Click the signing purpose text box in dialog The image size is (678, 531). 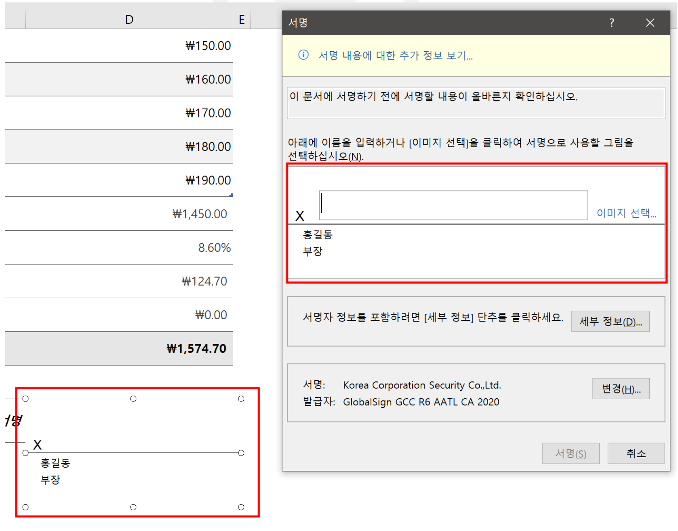coord(476,103)
